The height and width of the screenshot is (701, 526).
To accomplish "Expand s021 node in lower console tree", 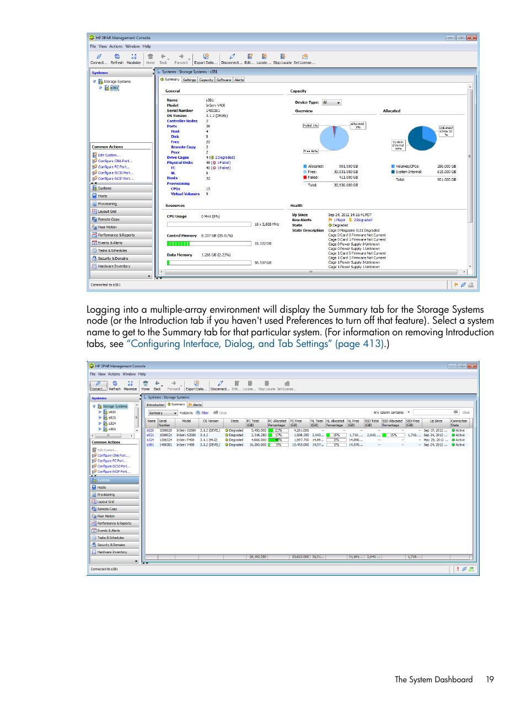I will (100, 418).
